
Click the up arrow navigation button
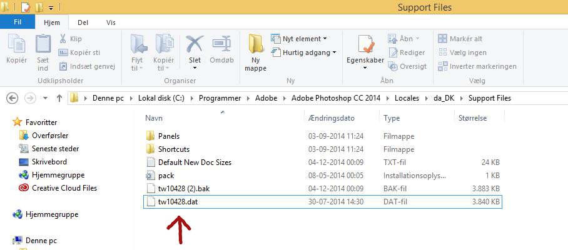[59, 98]
